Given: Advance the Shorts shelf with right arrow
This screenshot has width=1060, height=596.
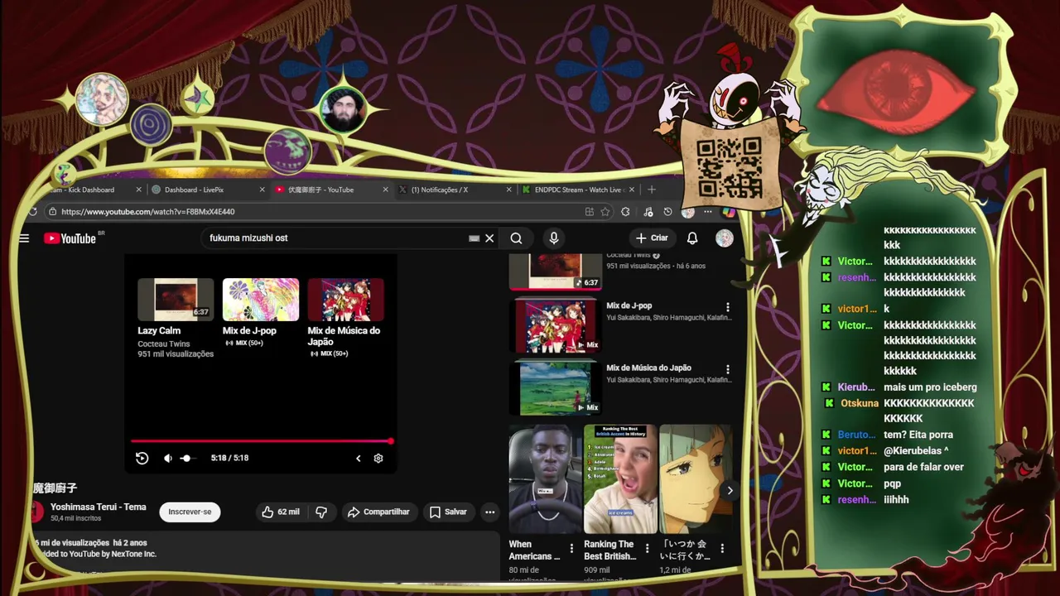Looking at the screenshot, I should click(730, 491).
